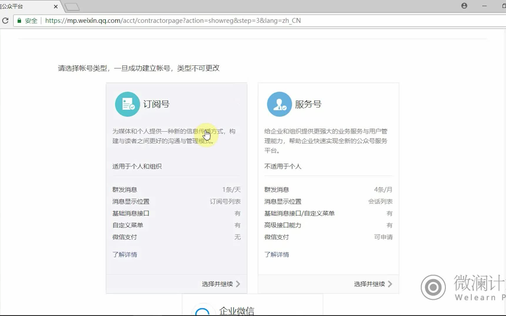Click the 订阅号 card title
This screenshot has height=316, width=506.
(156, 104)
